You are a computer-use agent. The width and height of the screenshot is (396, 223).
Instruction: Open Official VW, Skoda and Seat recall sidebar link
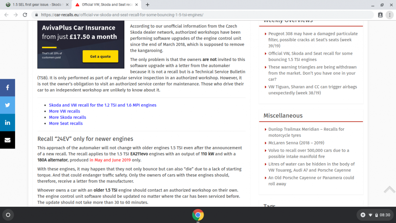pyautogui.click(x=310, y=56)
